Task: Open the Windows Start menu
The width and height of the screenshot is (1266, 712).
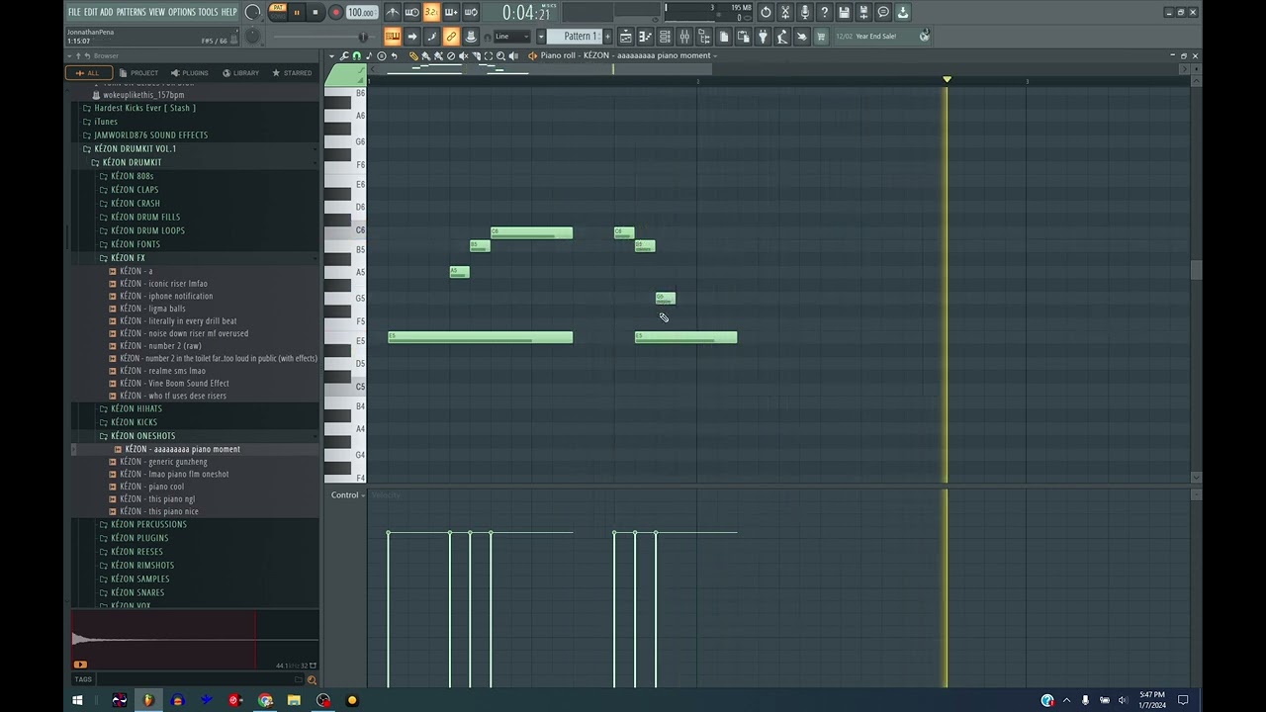Action: tap(76, 700)
